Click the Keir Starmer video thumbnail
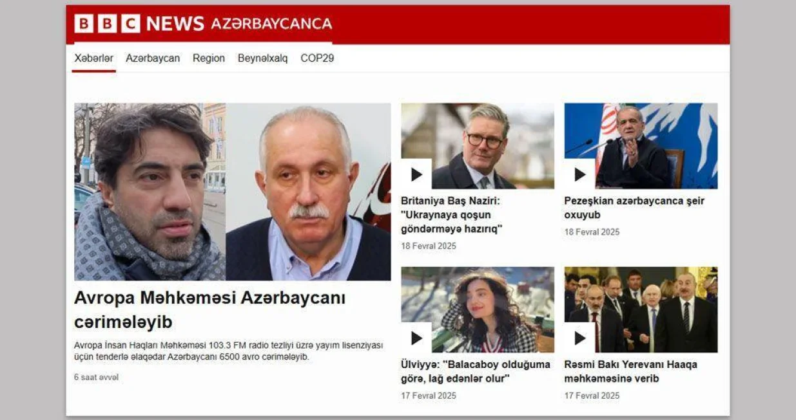 [x=478, y=146]
